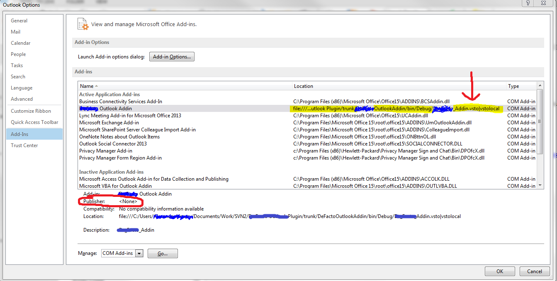Viewport: 557px width, 281px height.
Task: Click add-in list scrollbar down arrow
Action: [x=540, y=185]
